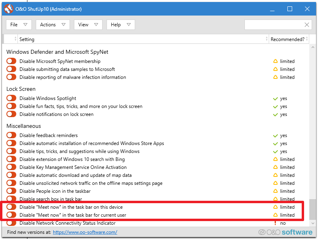The image size is (318, 239).
Task: Click green checkmark for feedback reminders row
Action: (x=275, y=135)
